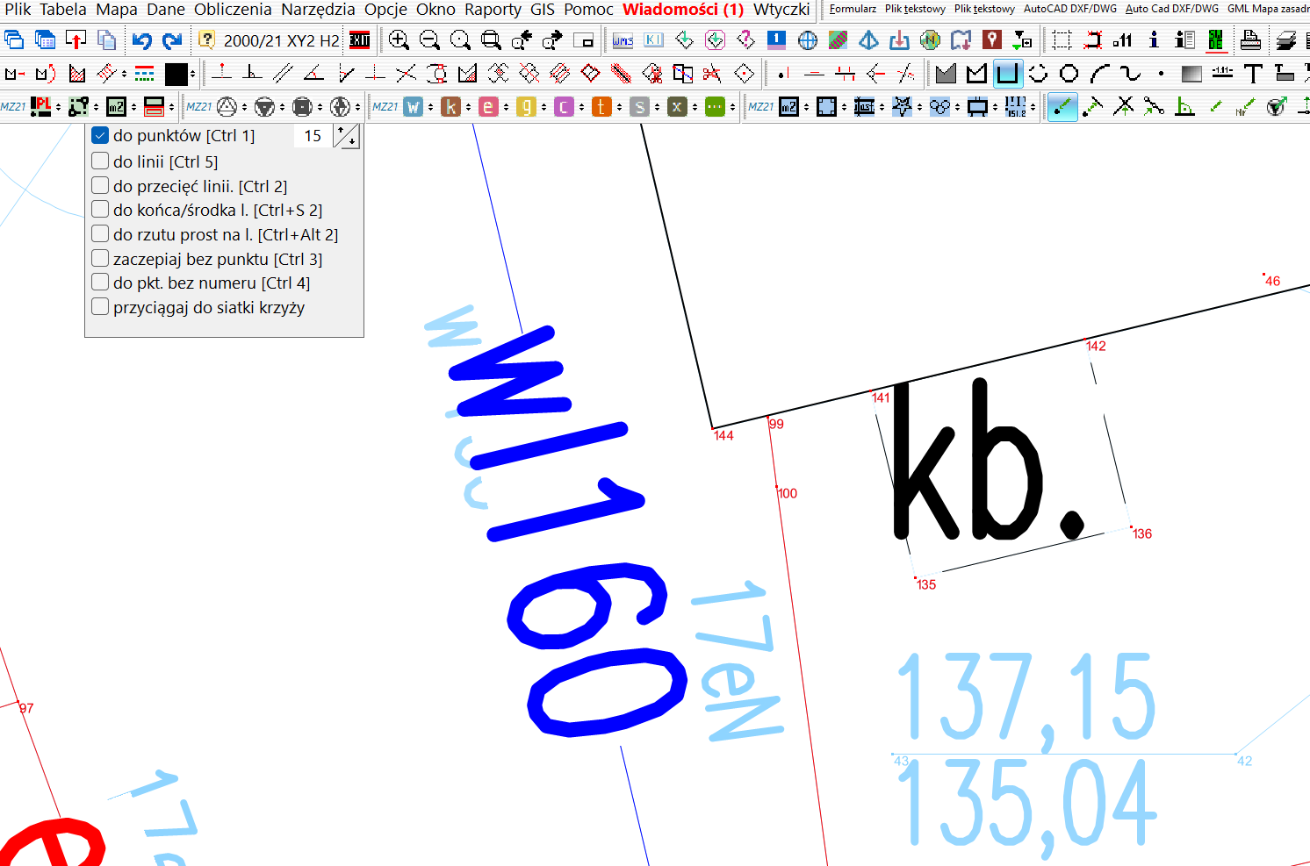Click the zoom to window magnifier icon
This screenshot has height=866, width=1310.
(x=492, y=40)
